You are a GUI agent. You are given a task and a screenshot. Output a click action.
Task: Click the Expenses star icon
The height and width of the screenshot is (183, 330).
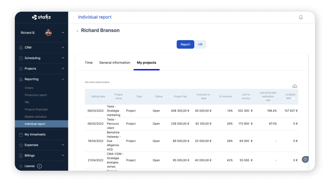pyautogui.click(x=21, y=145)
